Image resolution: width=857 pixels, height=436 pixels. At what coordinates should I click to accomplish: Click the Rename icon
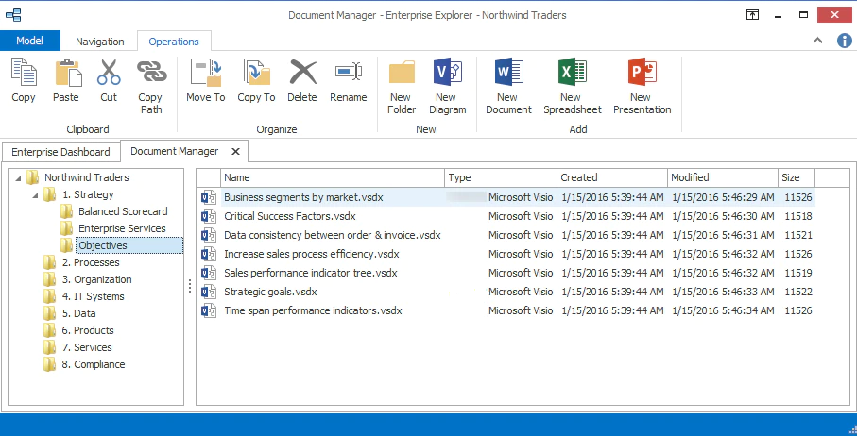(x=349, y=72)
